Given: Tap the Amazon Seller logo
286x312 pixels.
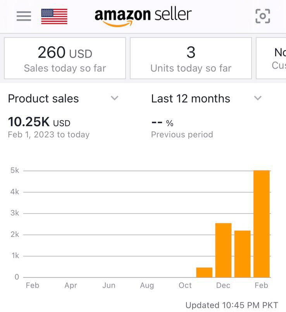Looking at the screenshot, I should tap(143, 16).
